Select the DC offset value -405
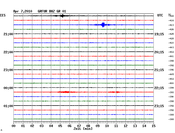 (x=171, y=74)
